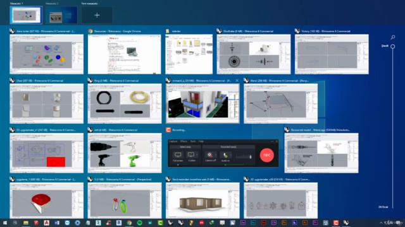Switch to Masaüstü 2 desktop thumbnail

tap(61, 15)
